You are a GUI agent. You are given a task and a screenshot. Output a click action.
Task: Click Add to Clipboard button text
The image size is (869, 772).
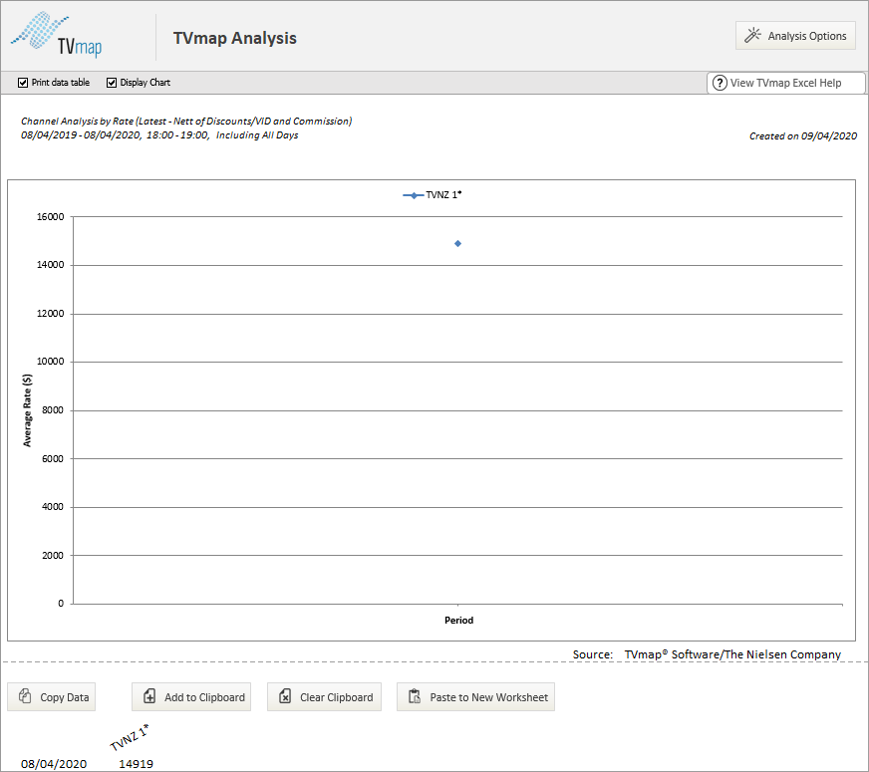(204, 698)
